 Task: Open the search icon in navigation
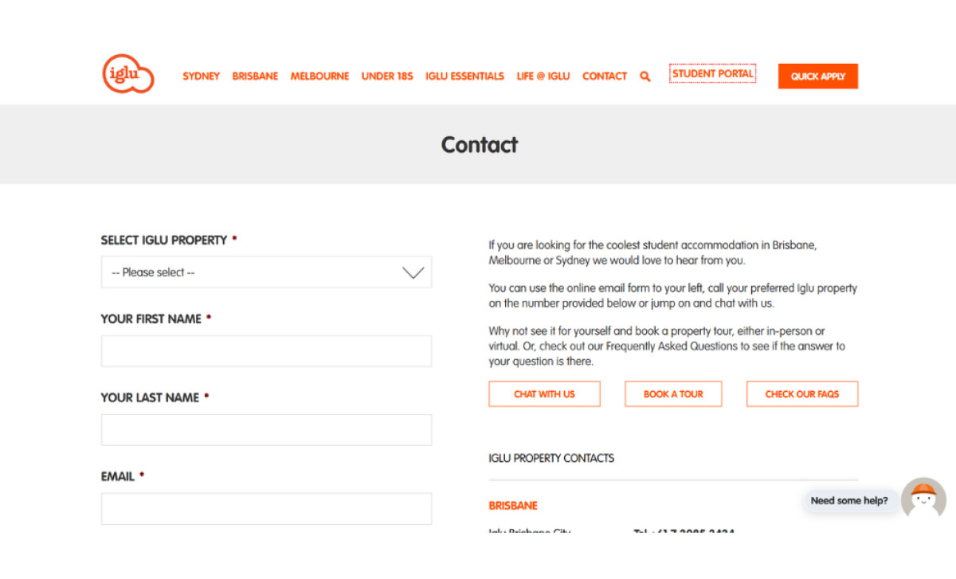[x=645, y=76]
